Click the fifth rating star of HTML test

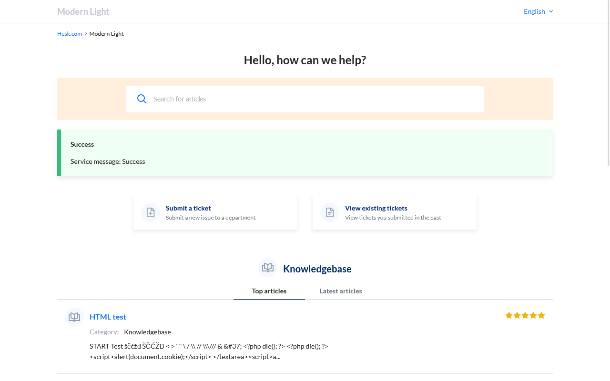tap(541, 315)
